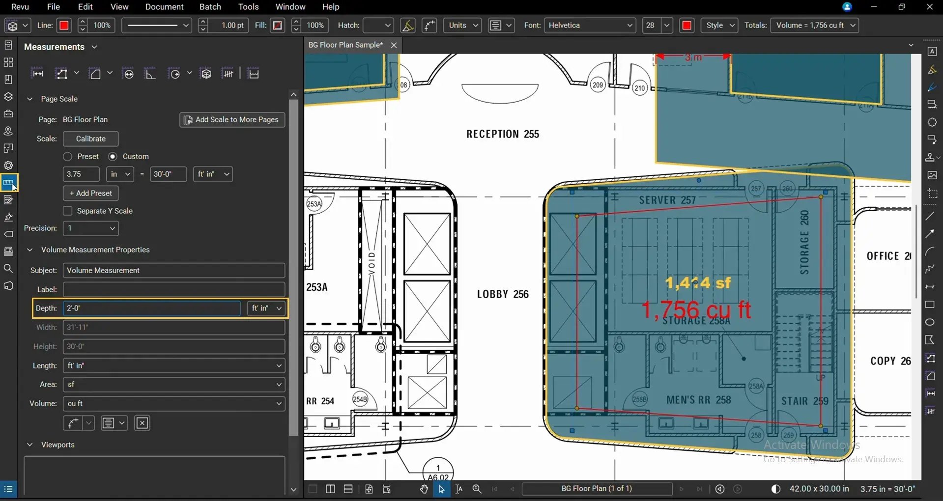The width and height of the screenshot is (943, 501).
Task: Open the Style button in toolbar
Action: tap(720, 26)
